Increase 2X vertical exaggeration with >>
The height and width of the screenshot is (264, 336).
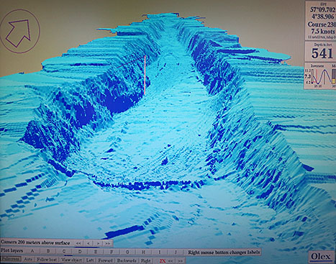coord(181,260)
